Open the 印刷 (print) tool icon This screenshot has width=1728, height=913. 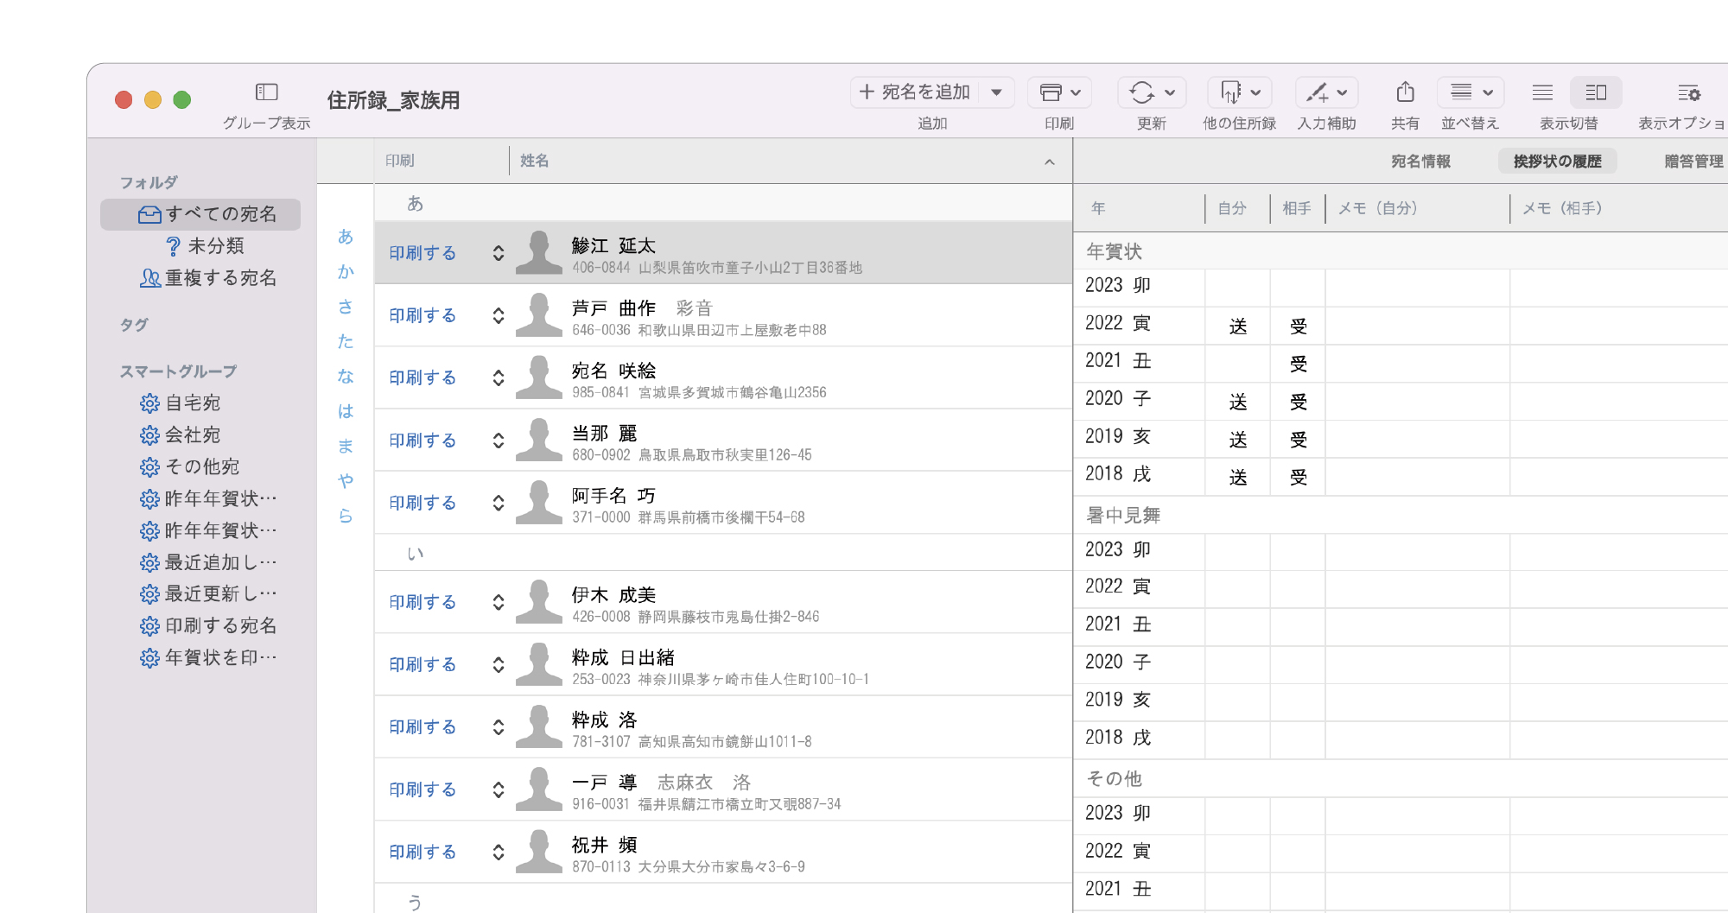1059,92
